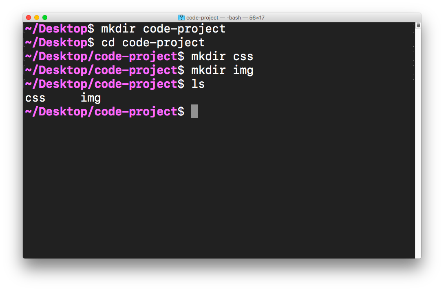Click the mkdir img command text

pyautogui.click(x=223, y=70)
